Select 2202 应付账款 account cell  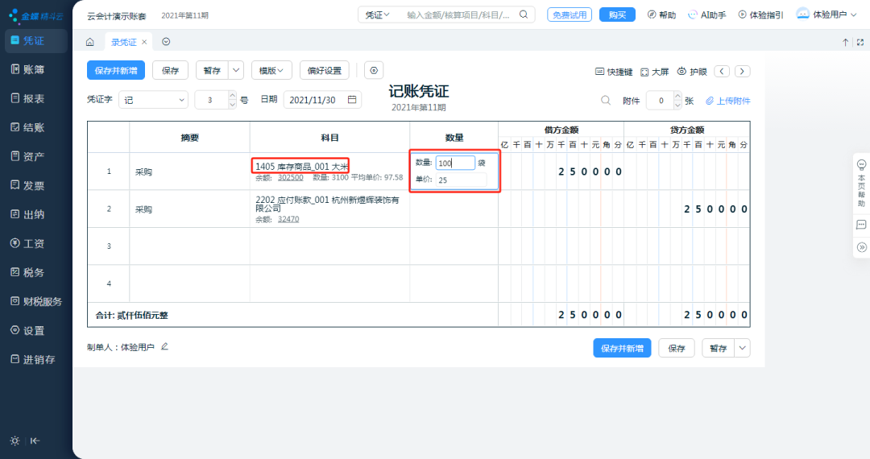329,209
